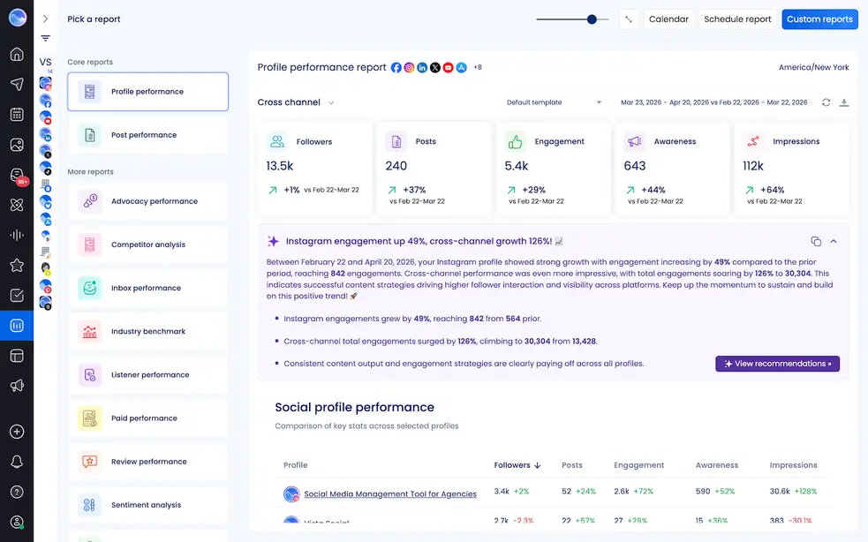Refresh the report using circular arrows icon
868x542 pixels.
(826, 102)
